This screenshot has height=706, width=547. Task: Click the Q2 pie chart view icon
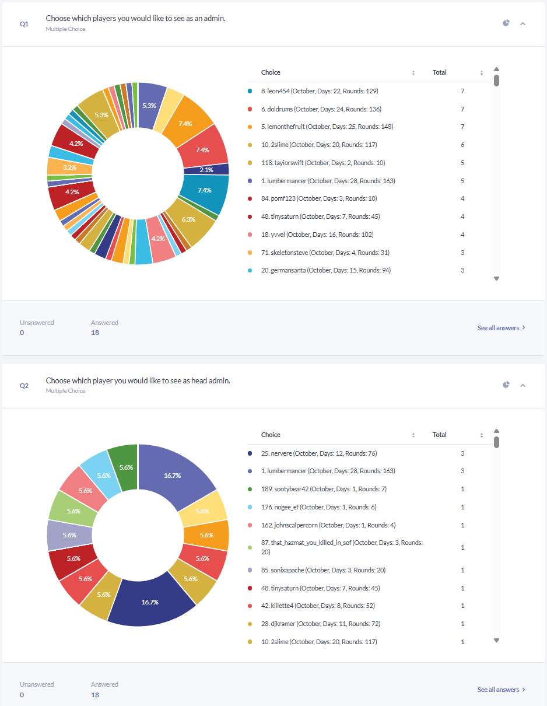click(506, 385)
